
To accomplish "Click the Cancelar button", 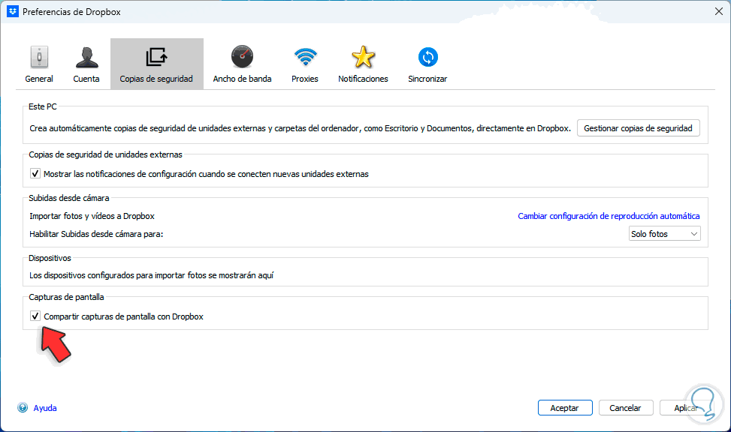I will [x=625, y=408].
